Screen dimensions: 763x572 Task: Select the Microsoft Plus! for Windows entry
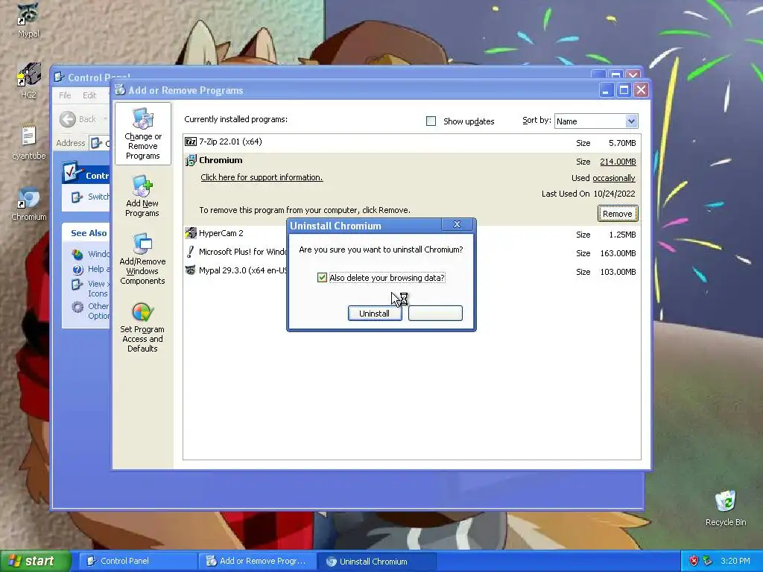[411, 252]
